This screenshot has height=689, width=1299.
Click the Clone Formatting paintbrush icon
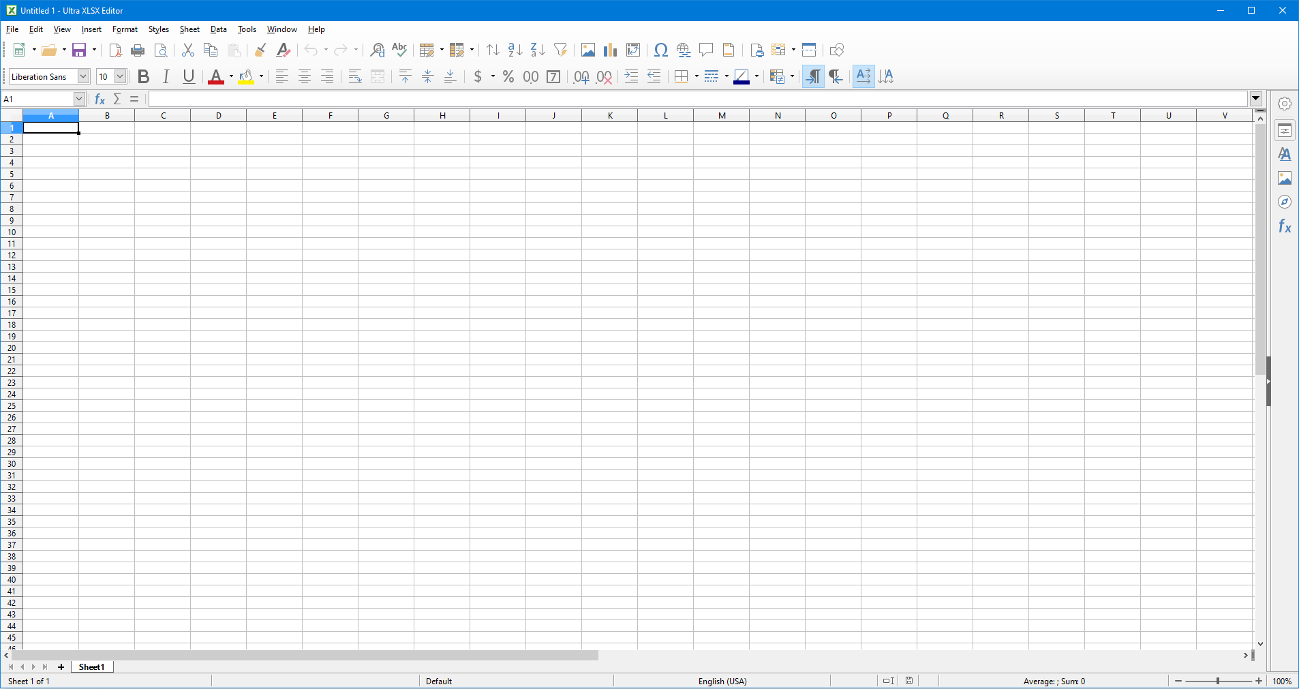pyautogui.click(x=260, y=50)
